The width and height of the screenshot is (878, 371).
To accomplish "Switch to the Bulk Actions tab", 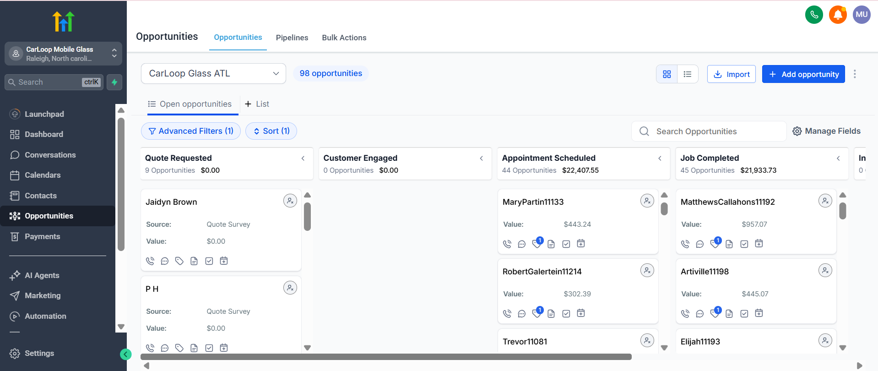I will pos(344,38).
